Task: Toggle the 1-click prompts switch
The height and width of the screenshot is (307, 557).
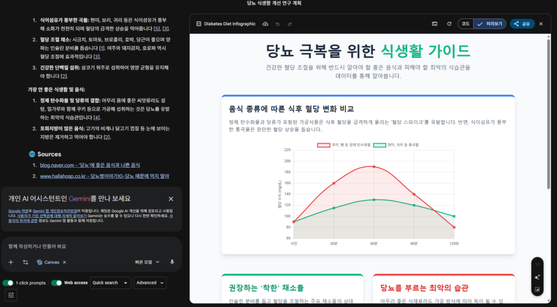Action: point(8,283)
